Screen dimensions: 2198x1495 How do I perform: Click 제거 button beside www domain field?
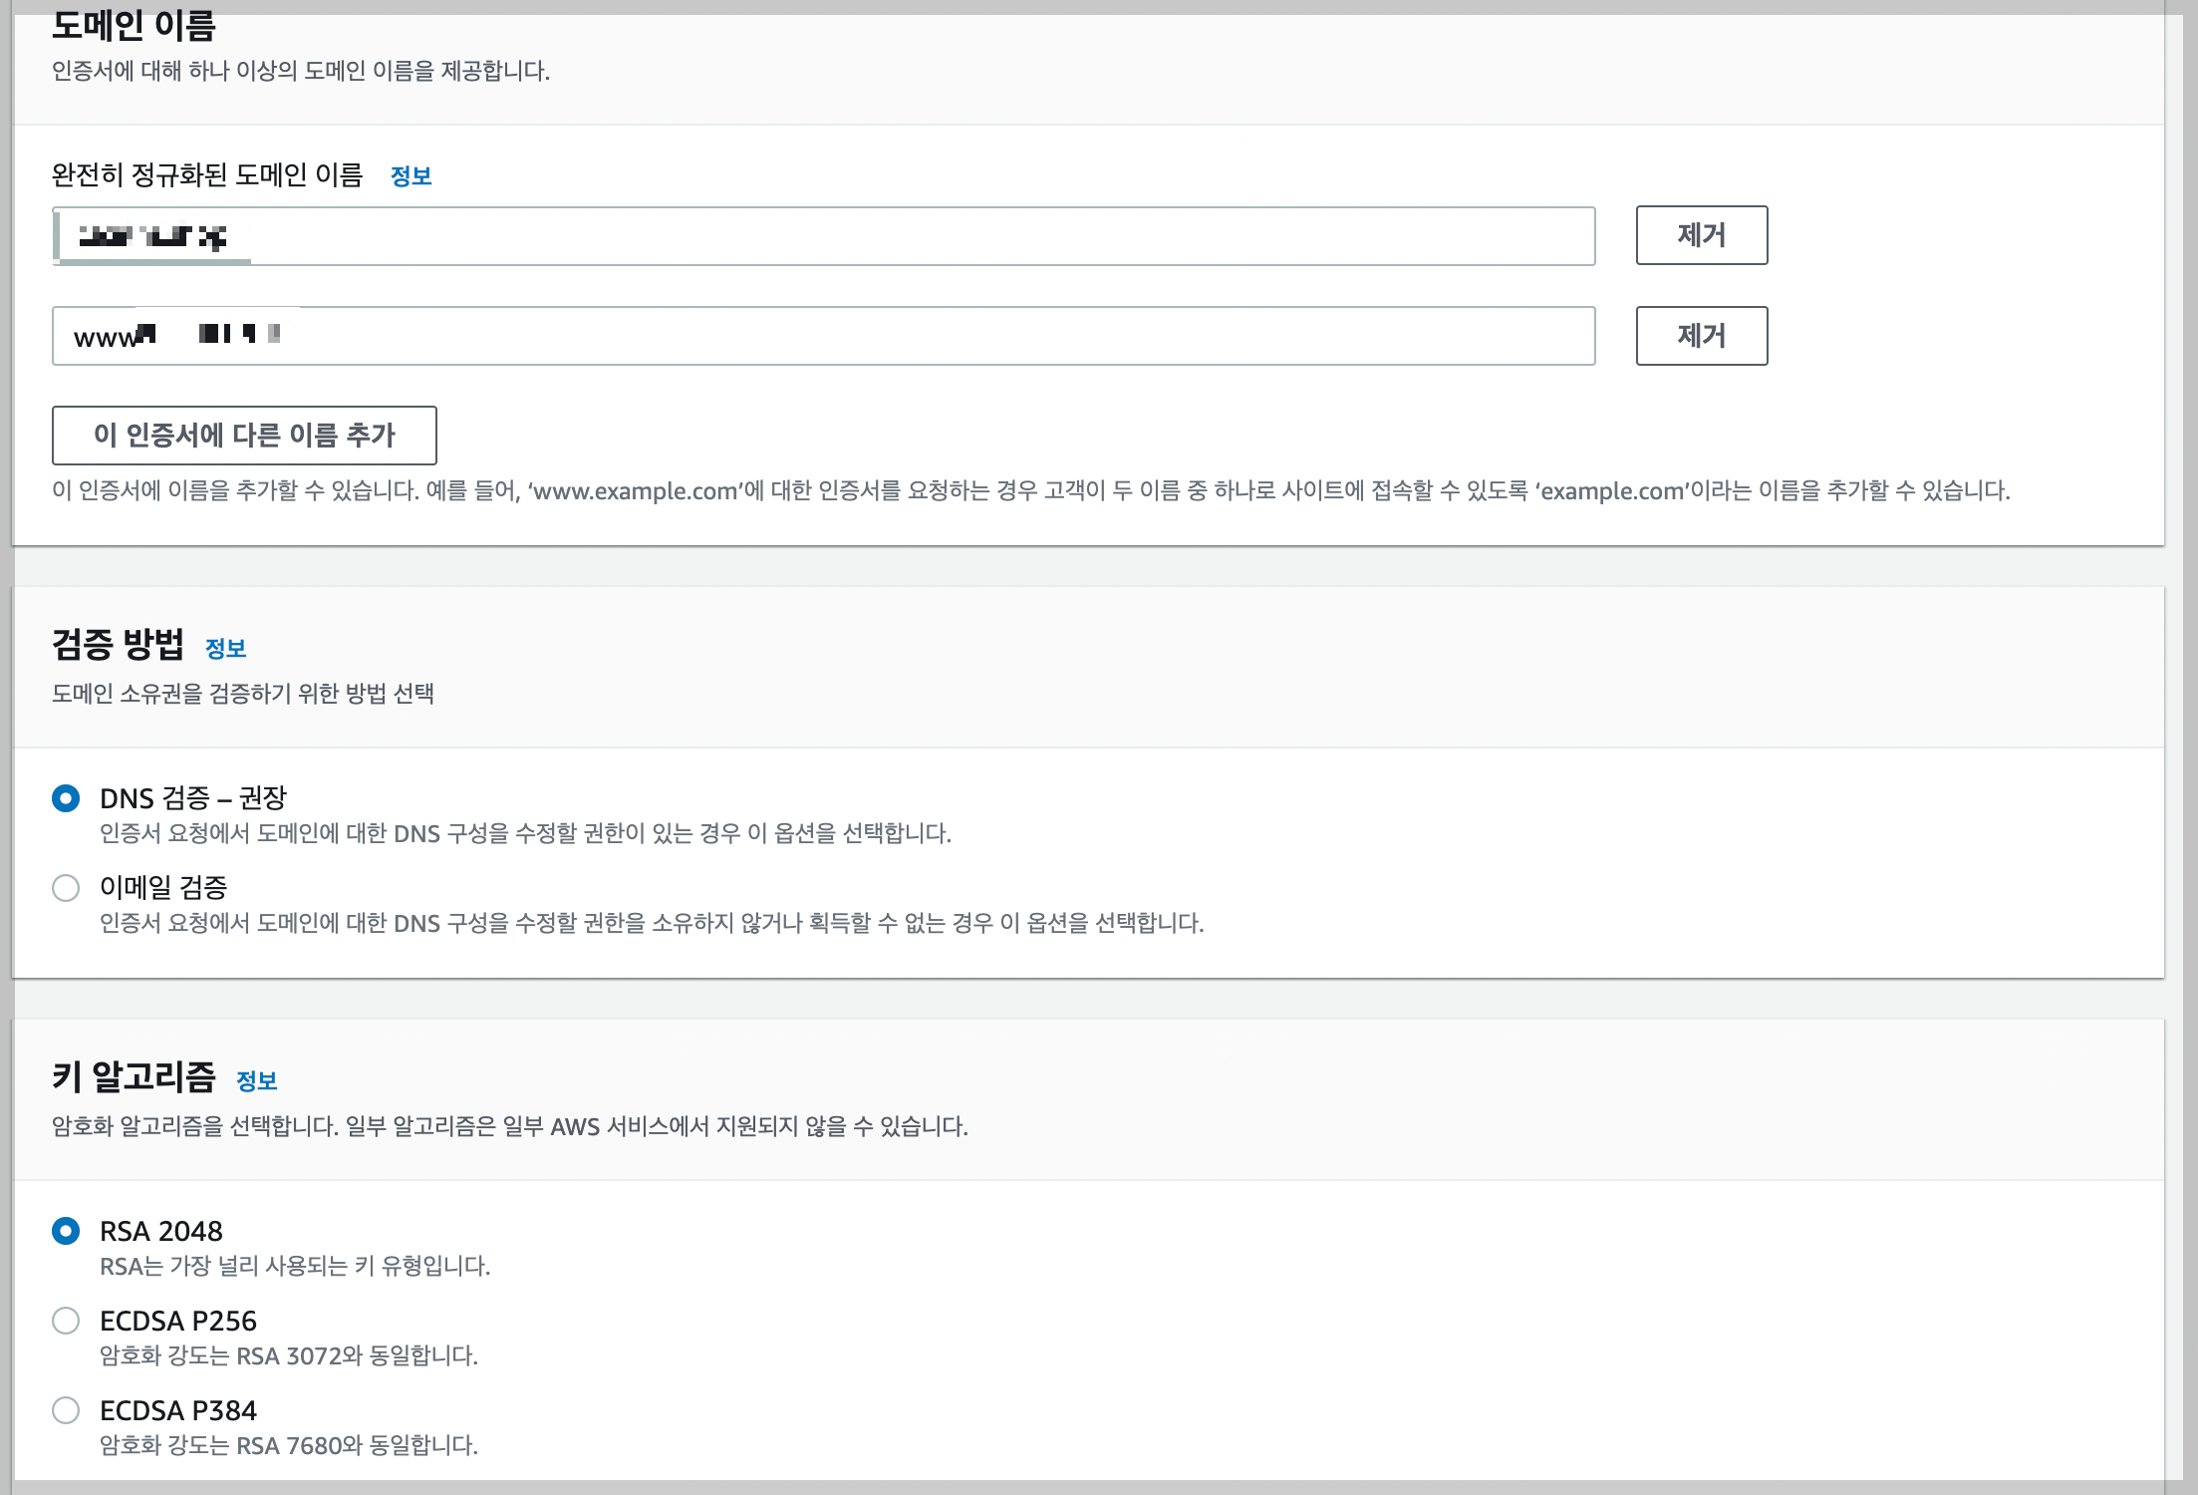1701,336
